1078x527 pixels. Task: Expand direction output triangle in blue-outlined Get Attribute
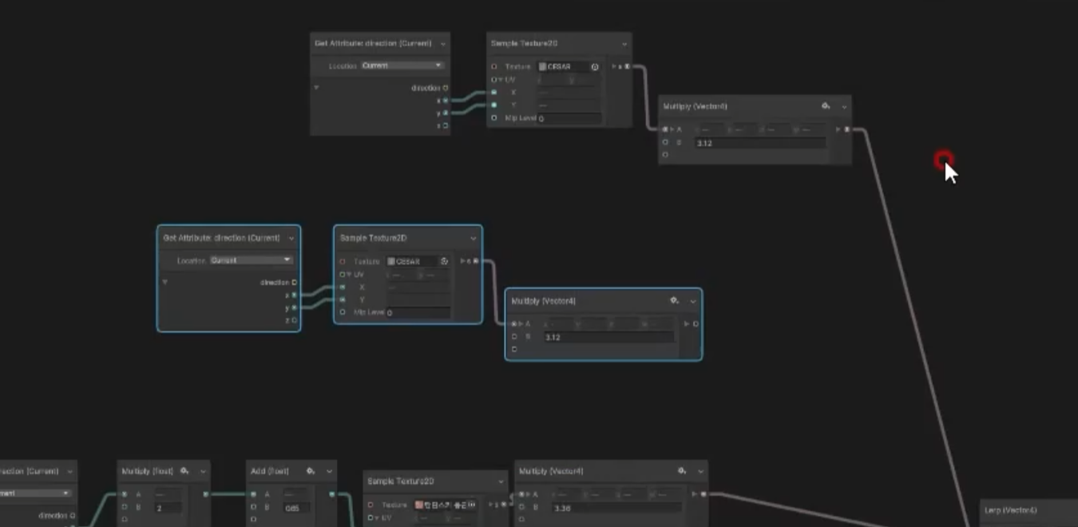click(x=165, y=282)
